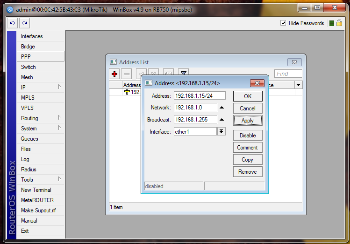Open the Mesh menu item
This screenshot has height=244, width=350.
(40, 77)
